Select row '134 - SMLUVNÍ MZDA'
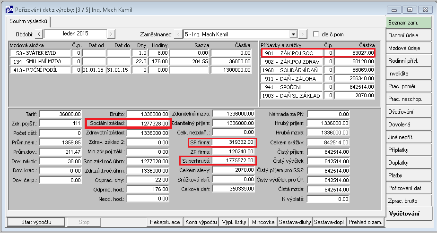Viewport: 437px width, 233px height. 131,61
